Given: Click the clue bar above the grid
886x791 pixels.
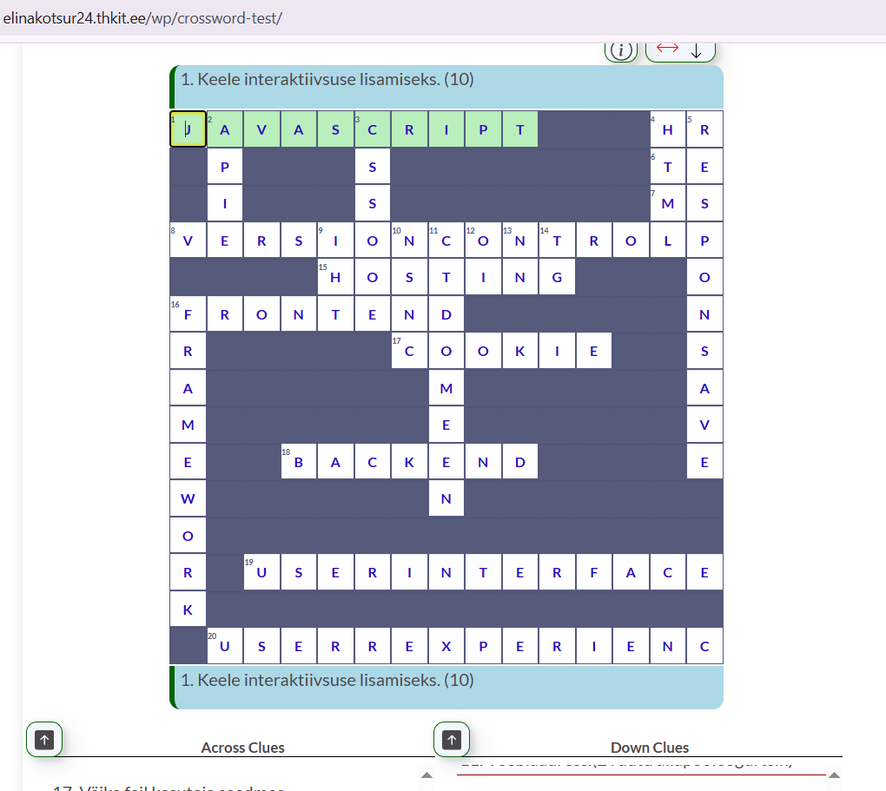Looking at the screenshot, I should pyautogui.click(x=447, y=85).
